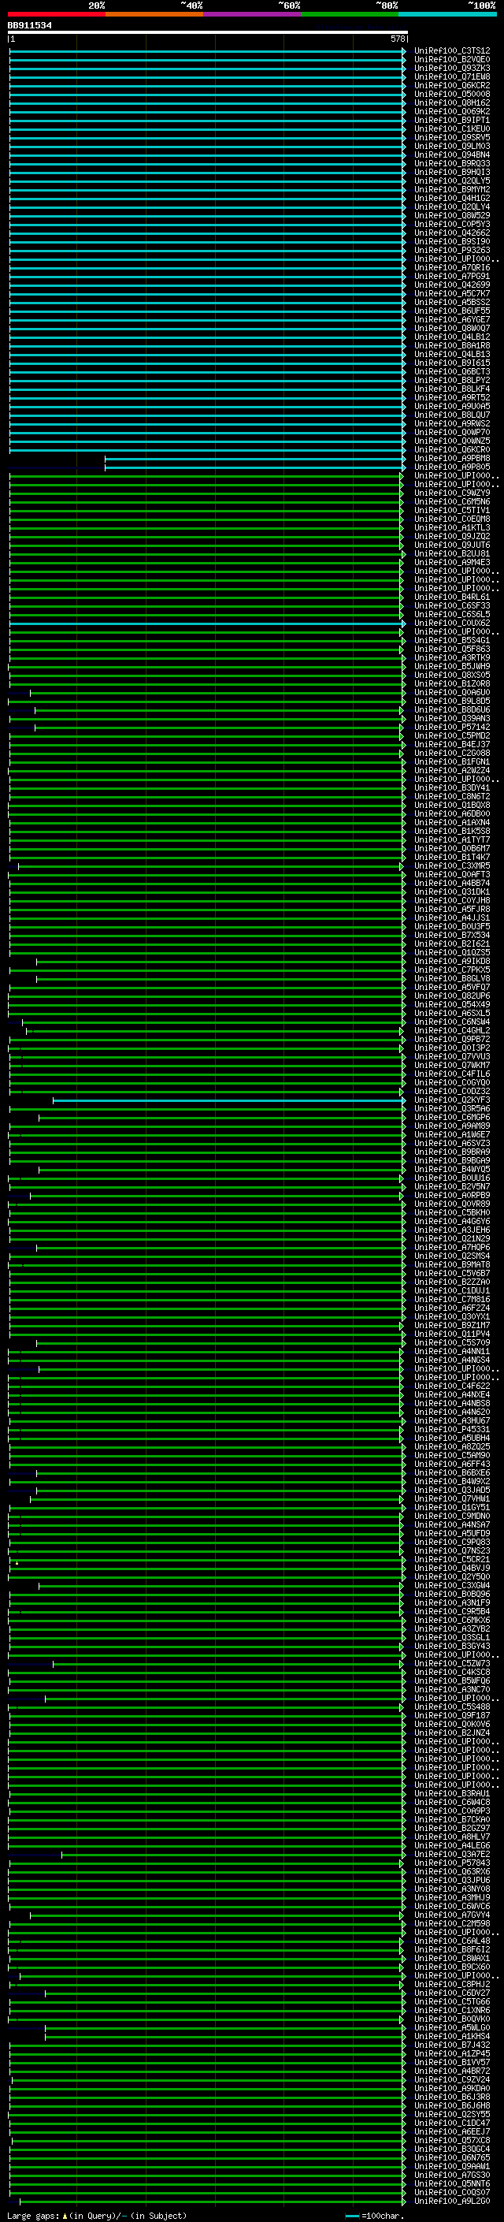Image resolution: width=504 pixels, height=2222 pixels.
Task: Select alignment label UniRef100_B9RQ33
Action: (451, 163)
